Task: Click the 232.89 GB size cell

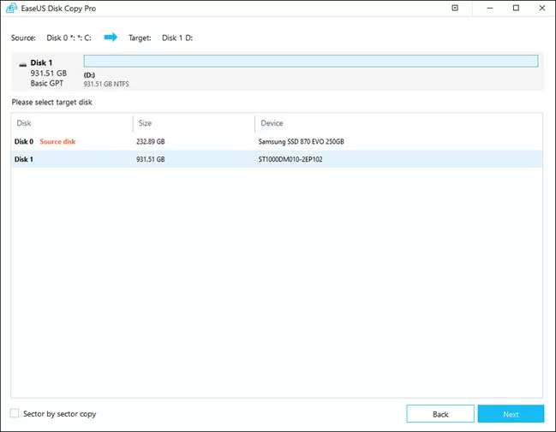Action: click(150, 142)
